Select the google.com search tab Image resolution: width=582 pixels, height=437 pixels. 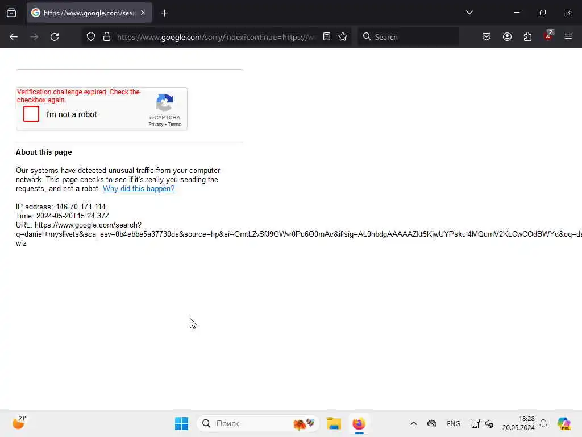pyautogui.click(x=89, y=13)
